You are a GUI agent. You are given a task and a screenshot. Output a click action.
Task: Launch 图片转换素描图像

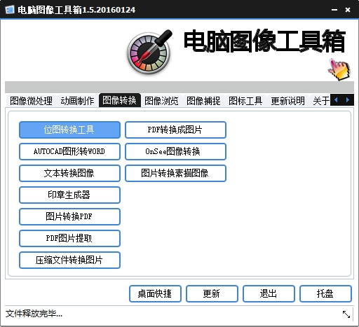[175, 173]
